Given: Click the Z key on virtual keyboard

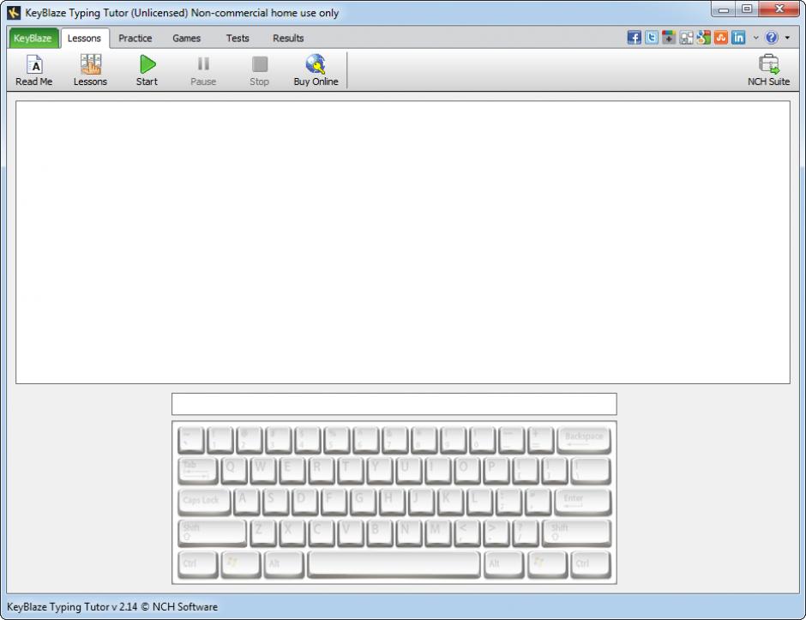Looking at the screenshot, I should pos(262,533).
